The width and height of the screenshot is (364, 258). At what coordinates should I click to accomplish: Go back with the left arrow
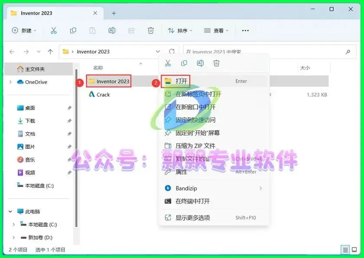tap(12, 52)
